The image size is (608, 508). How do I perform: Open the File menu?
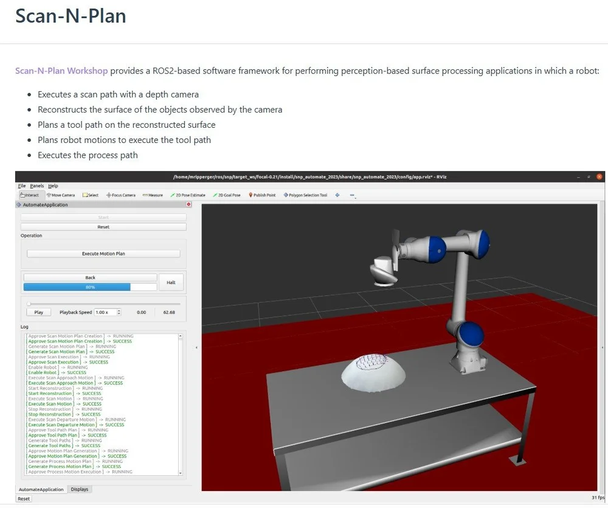point(22,186)
